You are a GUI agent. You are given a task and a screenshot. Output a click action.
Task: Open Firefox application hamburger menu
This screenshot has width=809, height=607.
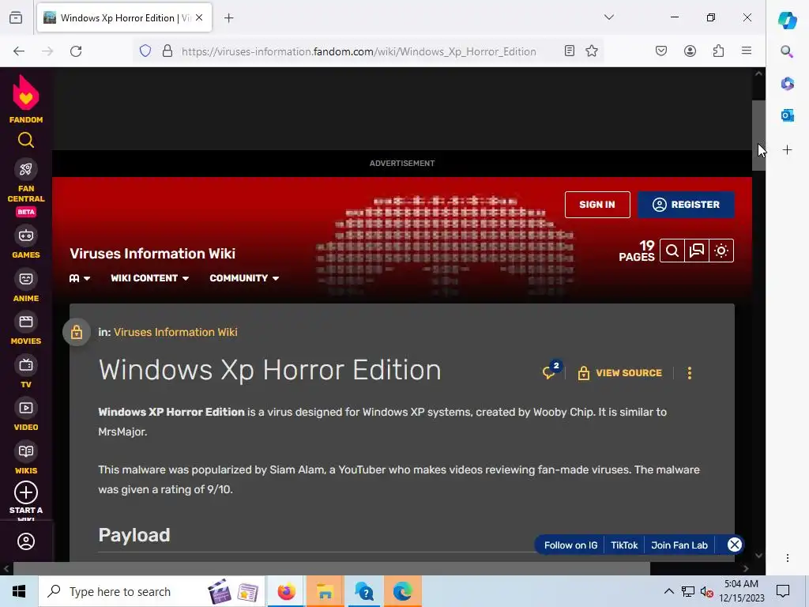click(x=747, y=51)
